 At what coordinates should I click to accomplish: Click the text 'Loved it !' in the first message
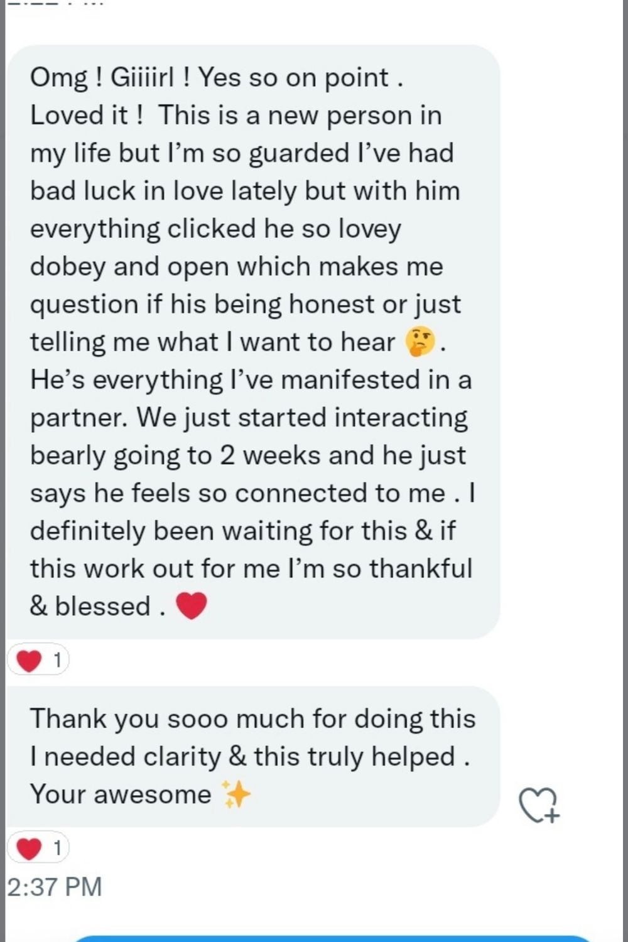point(87,116)
